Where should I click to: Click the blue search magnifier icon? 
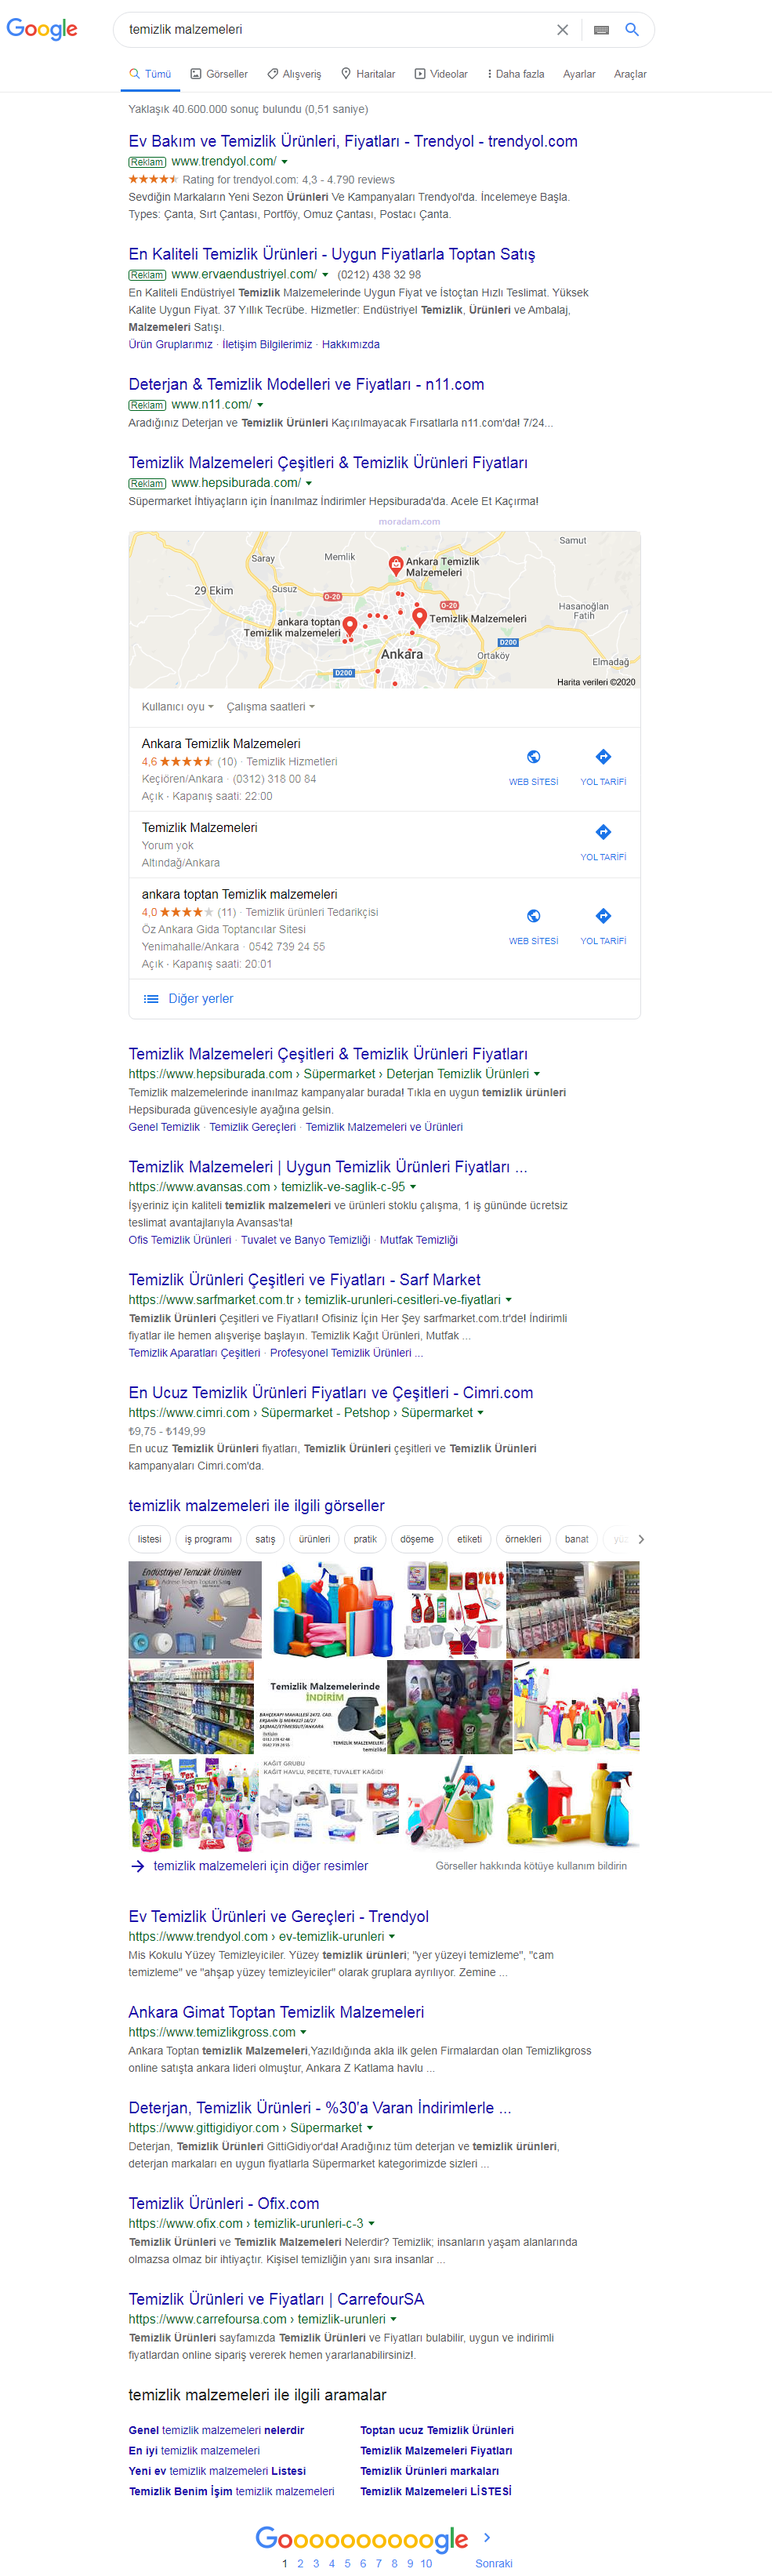click(632, 30)
